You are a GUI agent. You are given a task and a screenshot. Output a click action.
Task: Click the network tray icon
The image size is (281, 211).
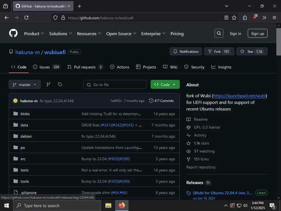(239, 206)
